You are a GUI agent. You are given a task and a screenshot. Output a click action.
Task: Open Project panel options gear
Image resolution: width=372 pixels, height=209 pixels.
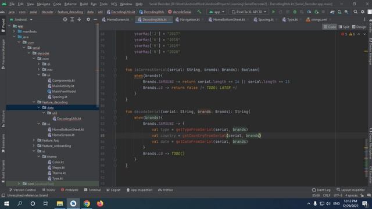coord(88,19)
